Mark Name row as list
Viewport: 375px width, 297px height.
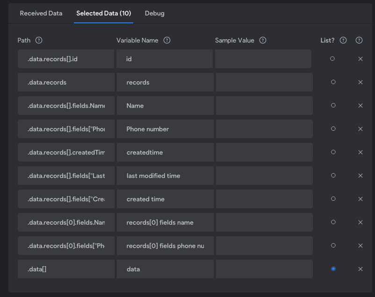pos(333,106)
